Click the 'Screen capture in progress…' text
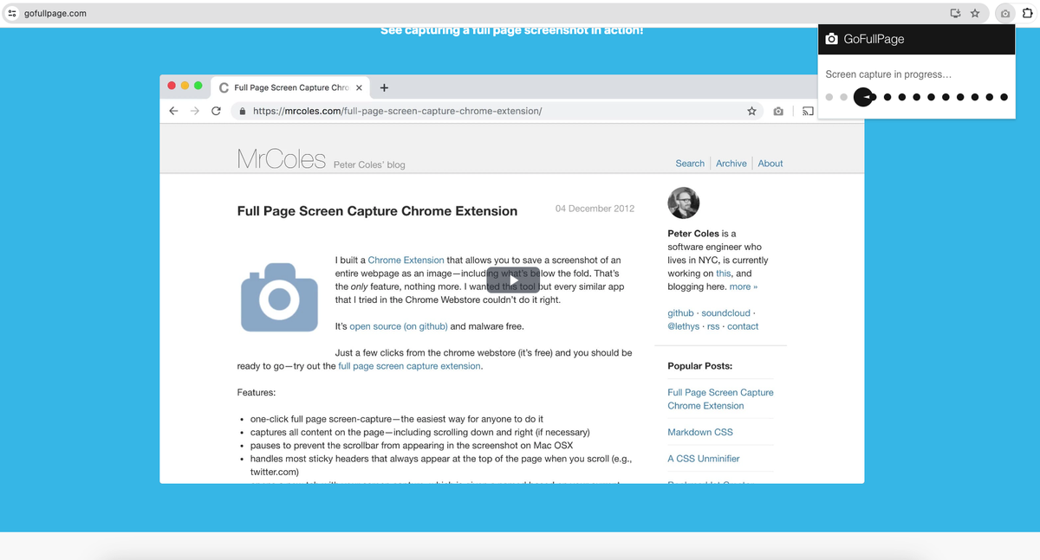Screen dimensions: 1040x560 (x=888, y=74)
